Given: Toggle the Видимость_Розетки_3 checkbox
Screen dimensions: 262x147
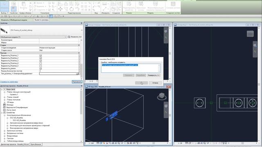Looking at the screenshot, I should [41, 61].
